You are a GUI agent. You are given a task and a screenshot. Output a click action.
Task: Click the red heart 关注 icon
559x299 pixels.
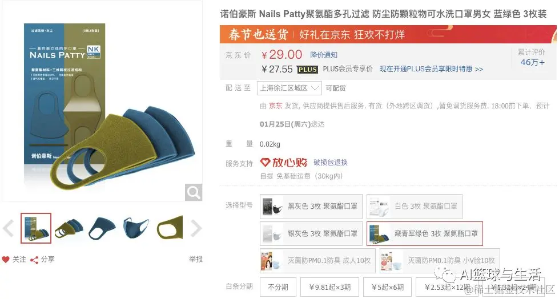tap(5, 260)
